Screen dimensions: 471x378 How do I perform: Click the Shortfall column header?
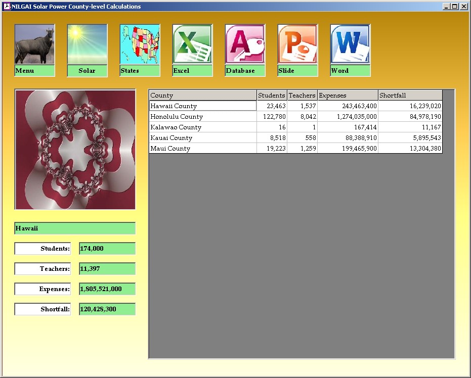pos(410,96)
